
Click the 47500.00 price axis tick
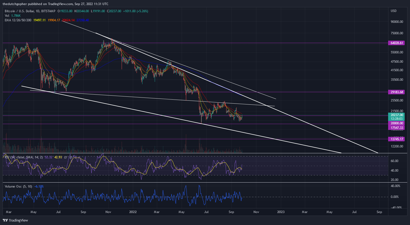[x=397, y=62]
